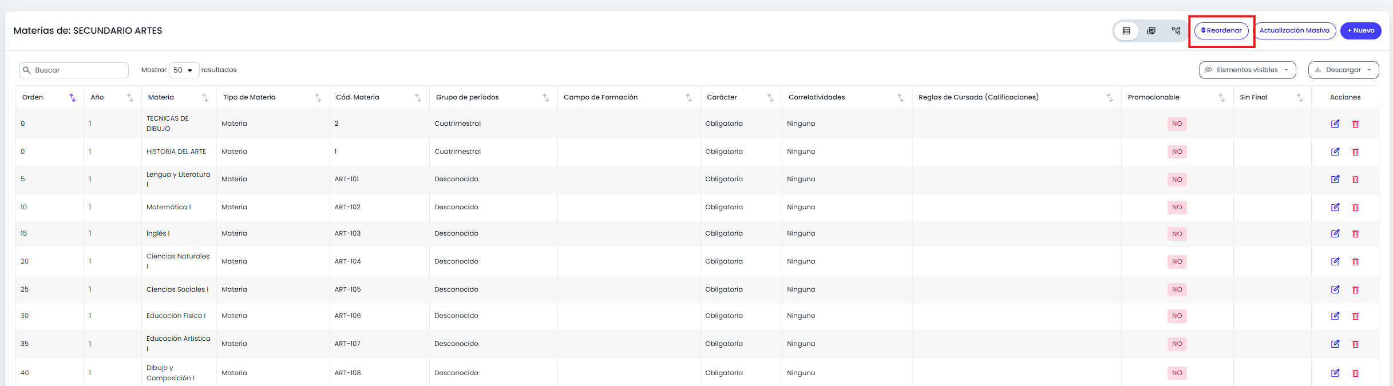The image size is (1393, 386).
Task: Click the NO badge for Inglés I
Action: 1177,234
